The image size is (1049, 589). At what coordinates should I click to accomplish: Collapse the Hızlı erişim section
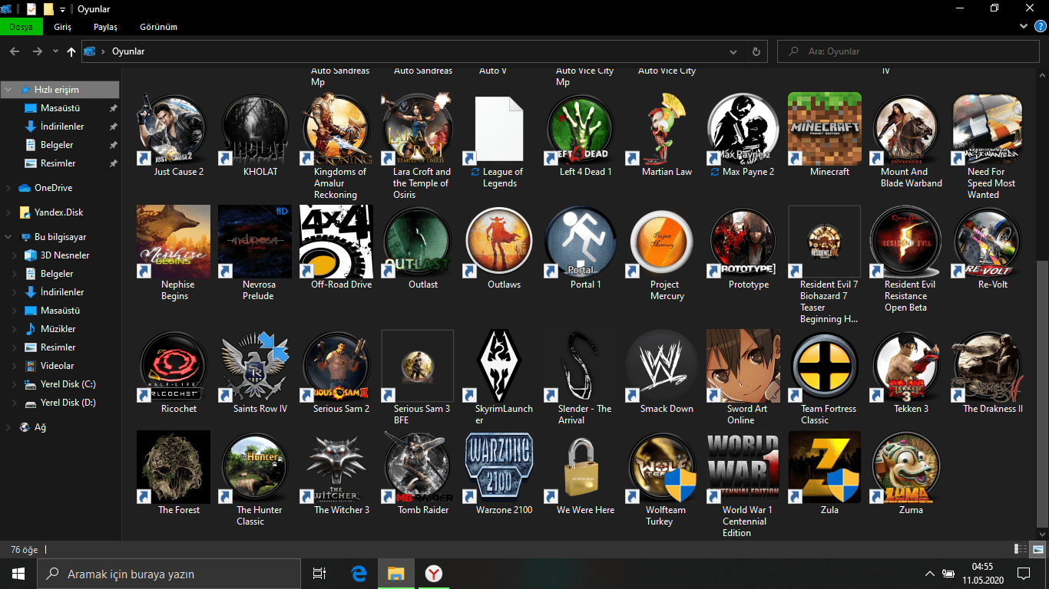8,90
